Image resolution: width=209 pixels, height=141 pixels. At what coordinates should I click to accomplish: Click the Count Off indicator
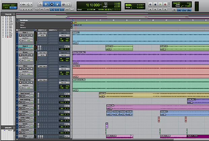click(x=177, y=3)
